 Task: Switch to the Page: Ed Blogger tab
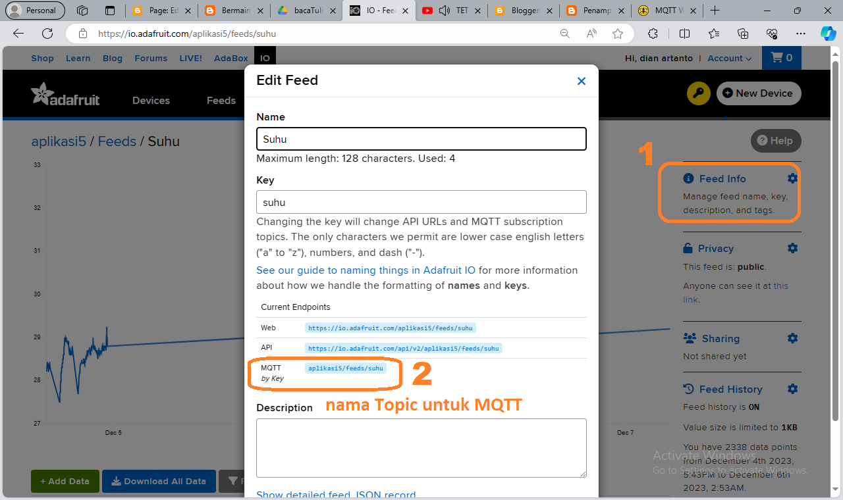point(161,11)
